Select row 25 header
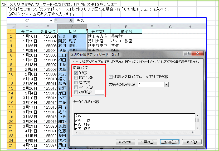This screenshot has width=219, height=151. tap(11, 145)
